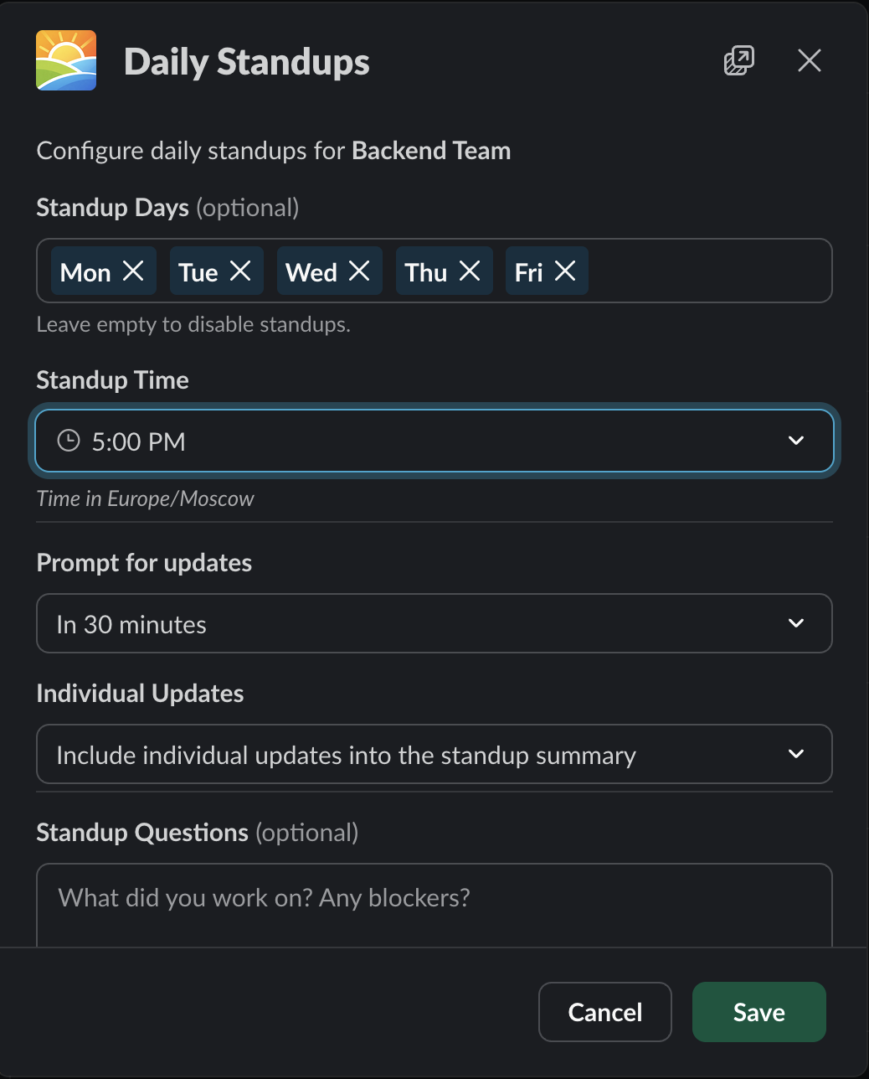Remove Fri from Standup Days
Image resolution: width=869 pixels, height=1079 pixels.
566,271
